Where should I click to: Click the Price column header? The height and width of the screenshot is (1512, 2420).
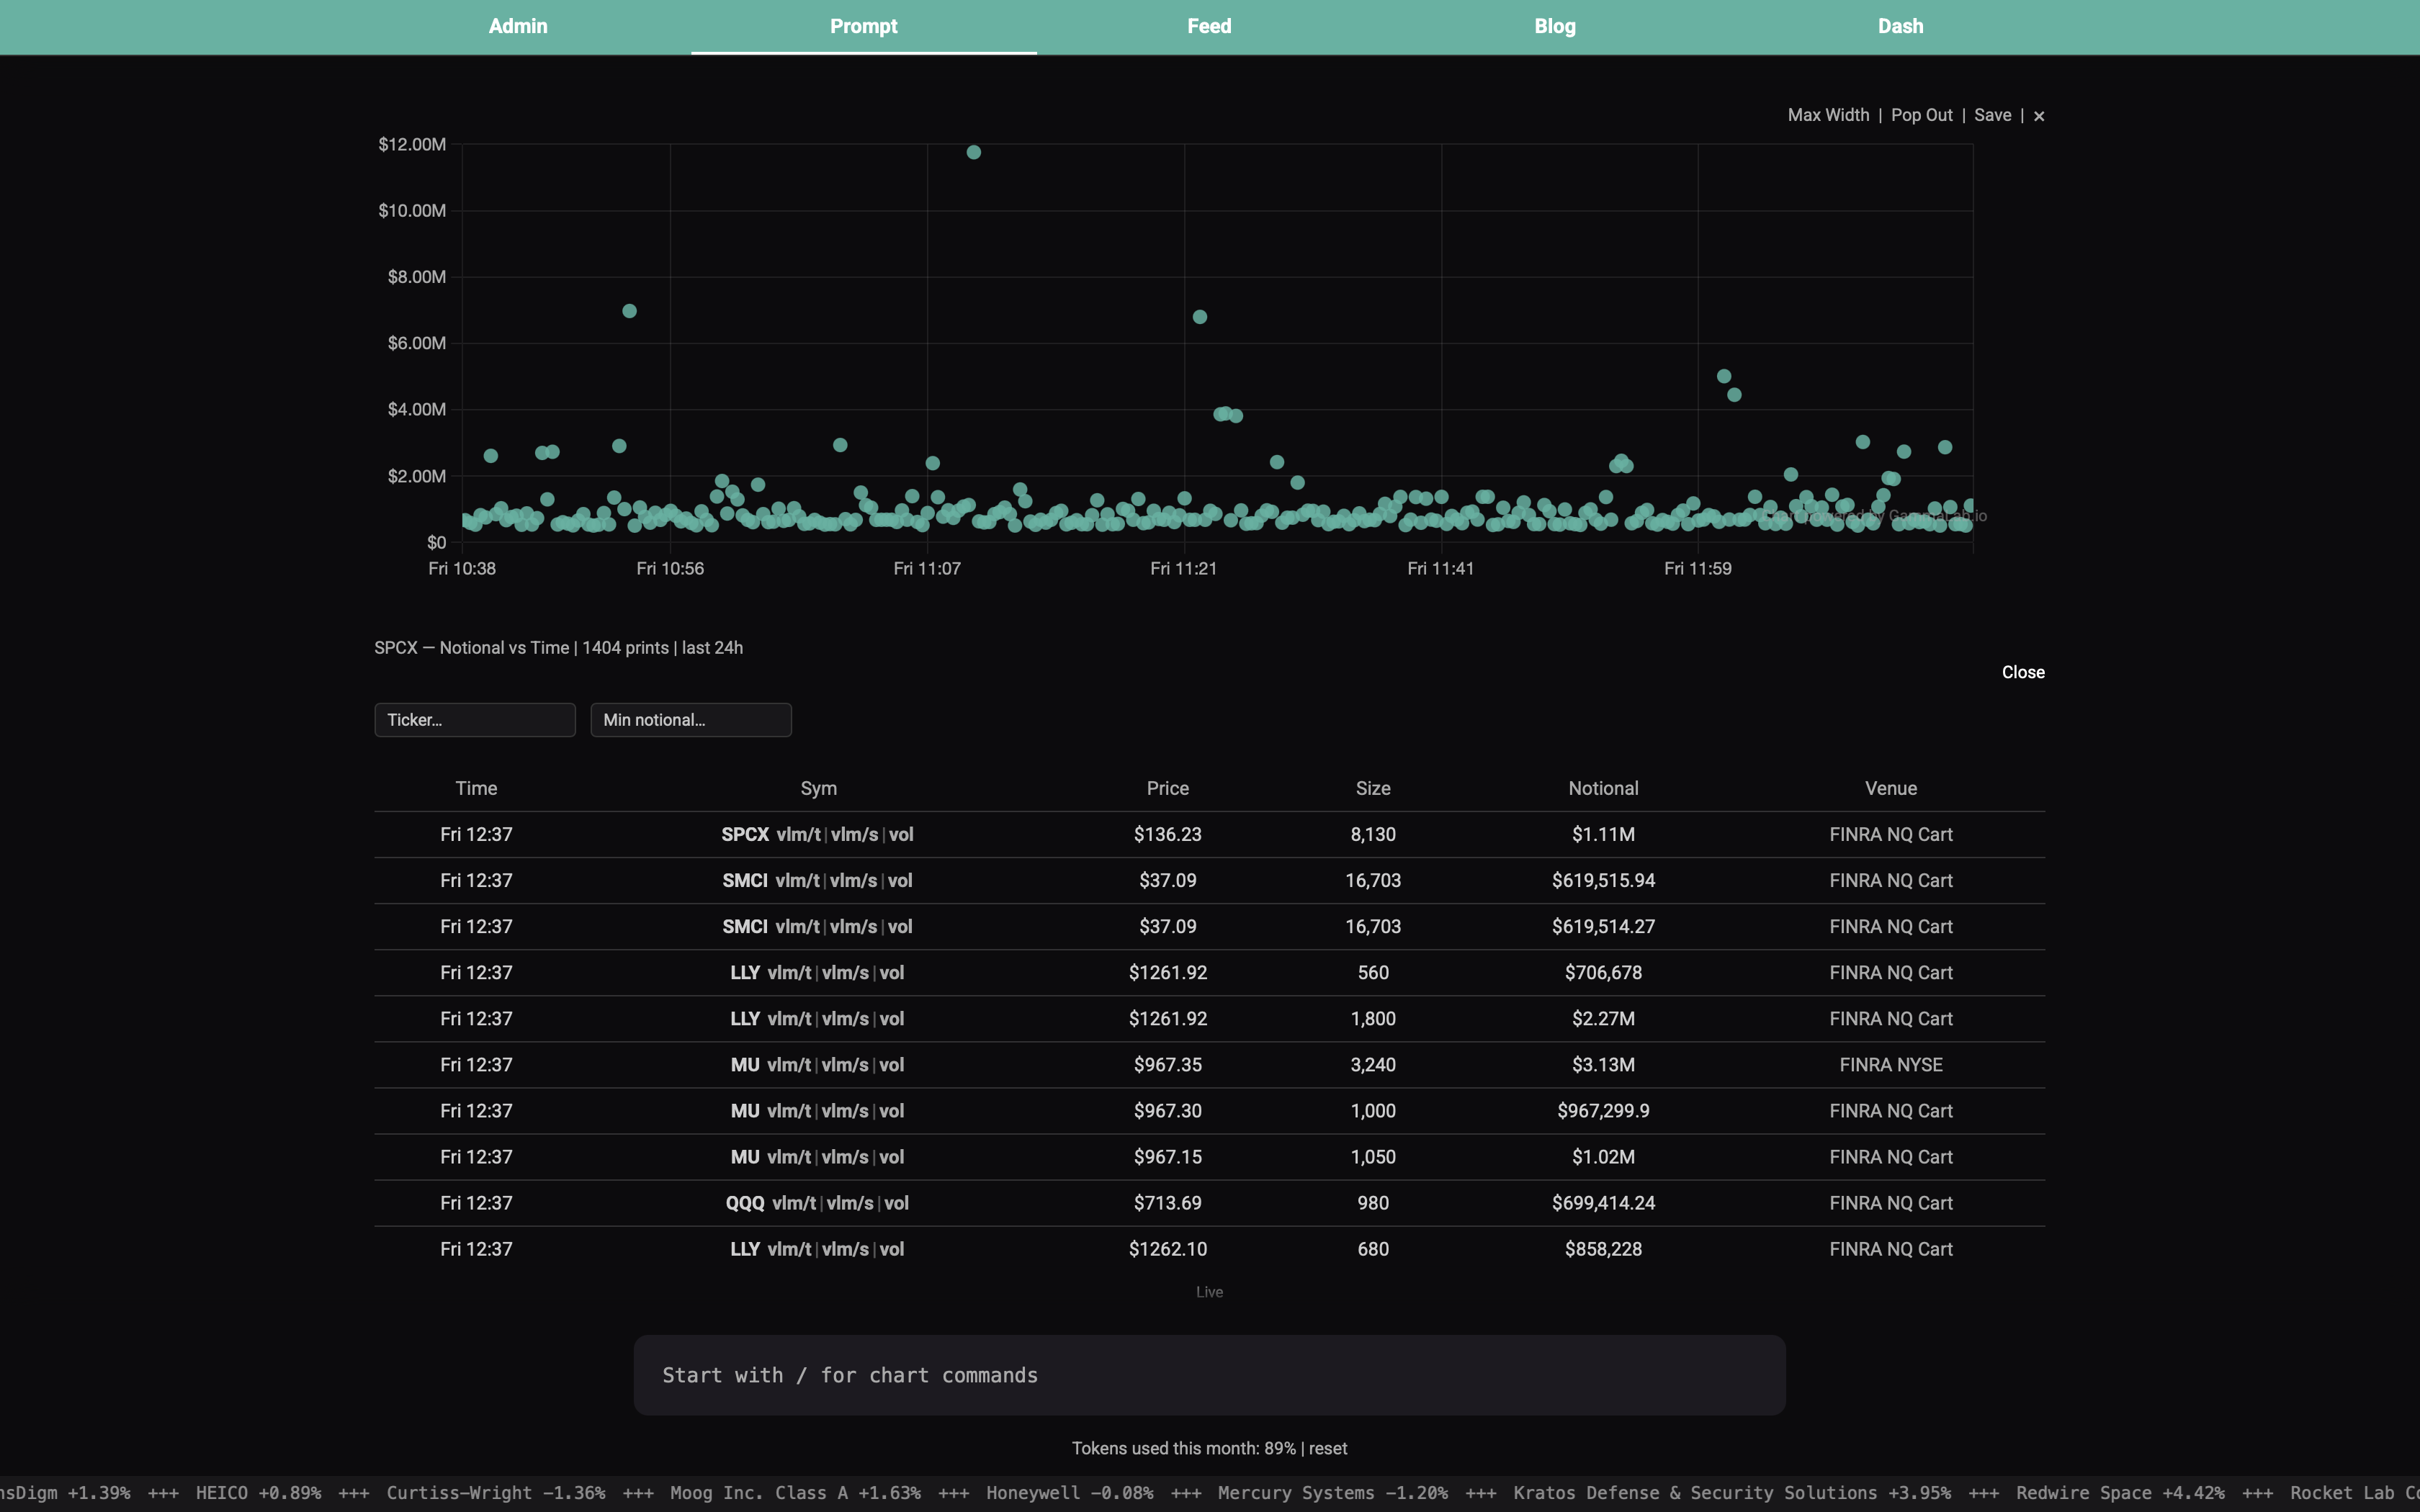pyautogui.click(x=1168, y=788)
